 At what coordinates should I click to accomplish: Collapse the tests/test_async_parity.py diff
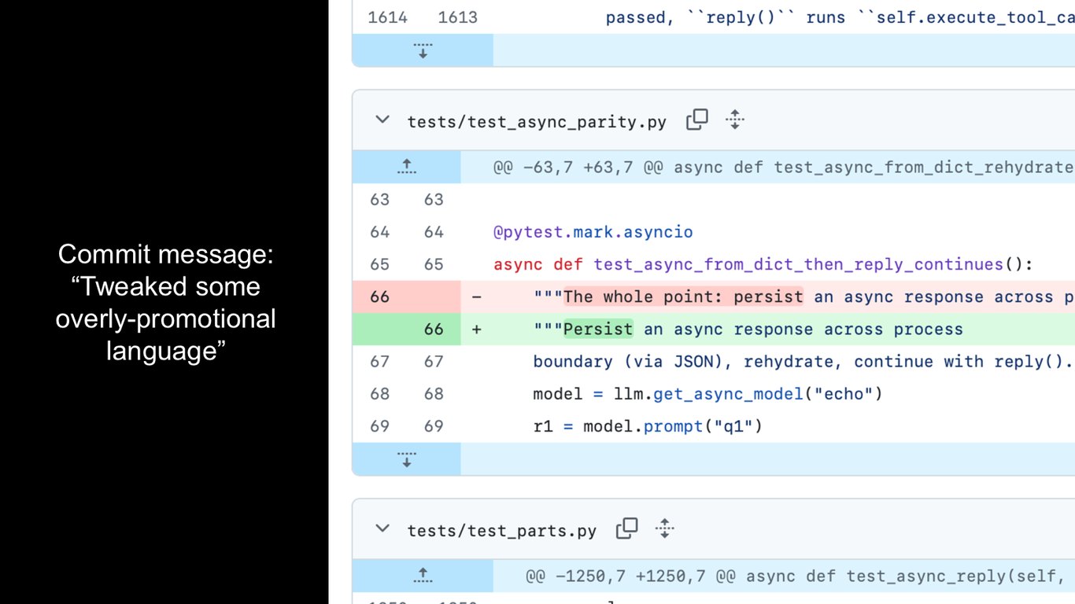tap(382, 120)
